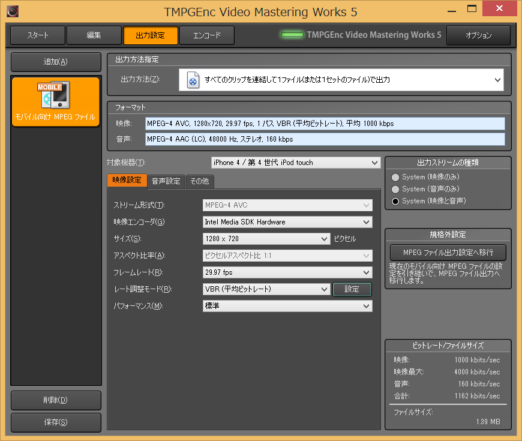Click the TMPGEnc app icon in title bar
The width and height of the screenshot is (522, 441).
(13, 11)
